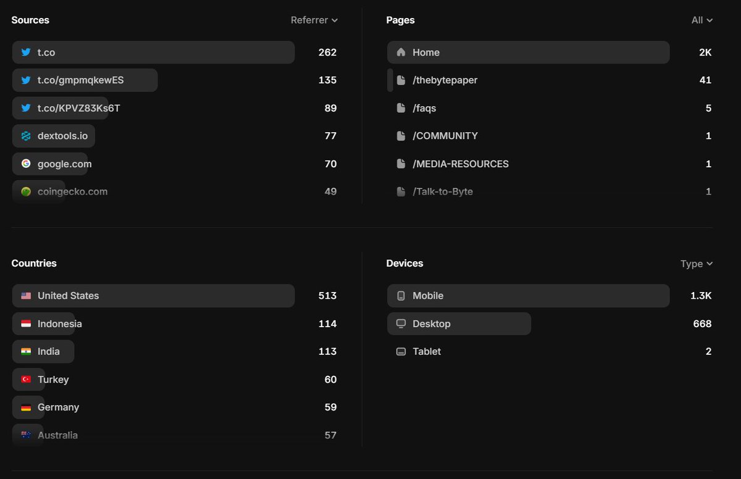Screen dimensions: 741x479
Task: Select the t.co source row
Action: pos(175,52)
